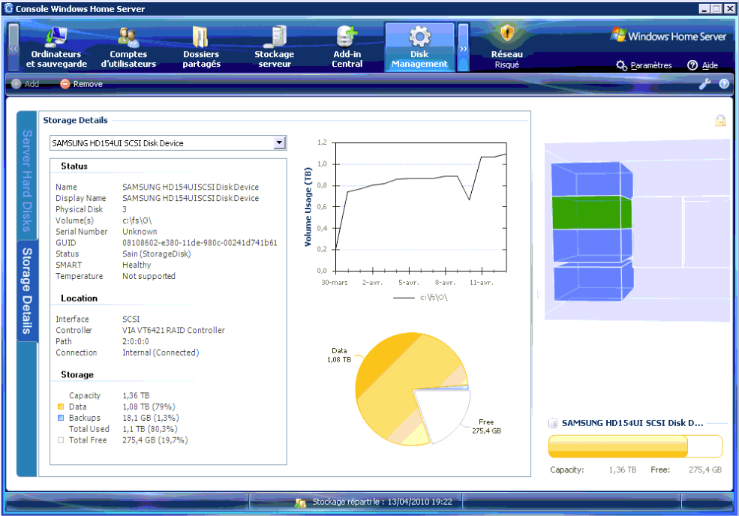Click the status bar storage icon
The width and height of the screenshot is (739, 516).
pos(300,502)
